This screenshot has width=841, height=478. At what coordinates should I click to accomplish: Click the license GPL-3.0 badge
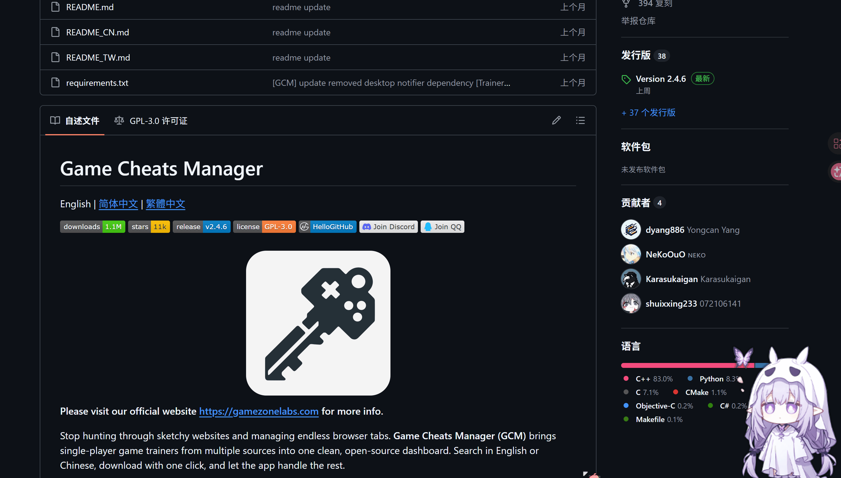click(264, 226)
